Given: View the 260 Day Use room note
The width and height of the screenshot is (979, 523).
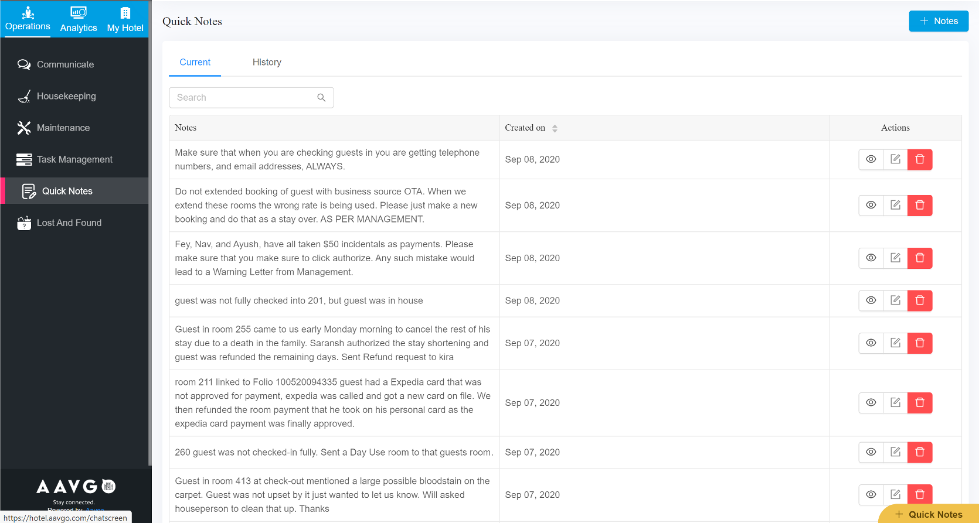Looking at the screenshot, I should [871, 452].
